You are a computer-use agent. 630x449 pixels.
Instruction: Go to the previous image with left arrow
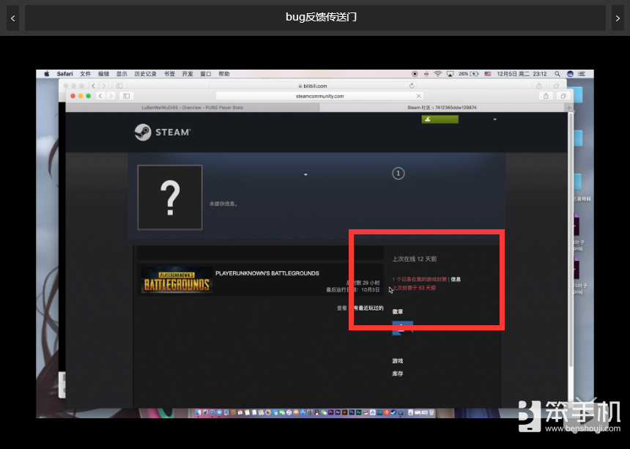click(13, 18)
